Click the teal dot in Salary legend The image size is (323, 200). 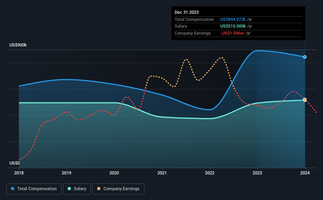click(x=69, y=189)
